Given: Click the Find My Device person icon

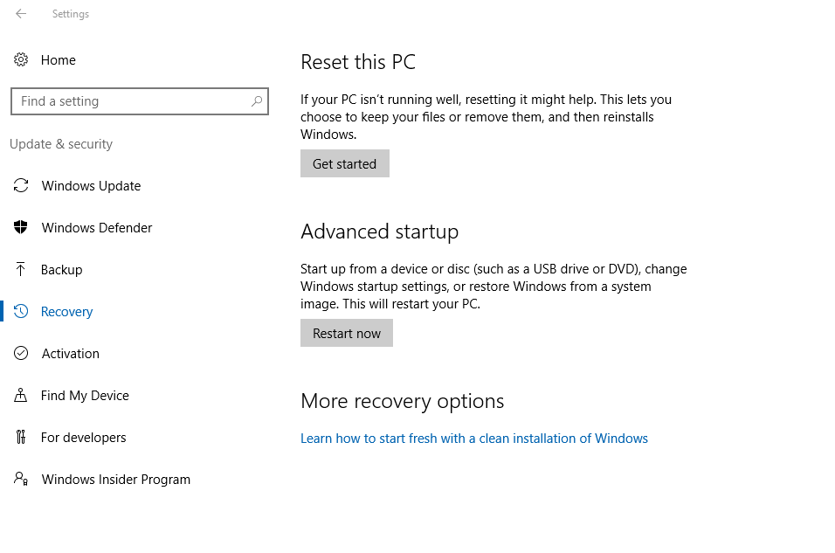Looking at the screenshot, I should point(21,396).
